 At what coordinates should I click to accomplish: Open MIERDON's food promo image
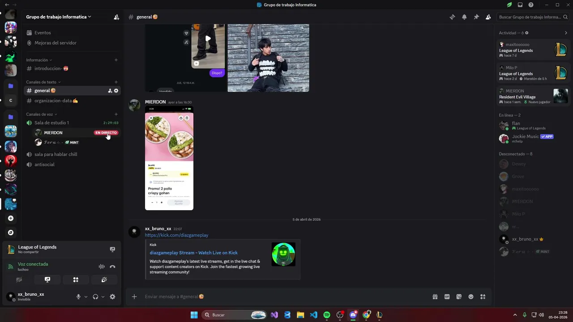click(169, 158)
